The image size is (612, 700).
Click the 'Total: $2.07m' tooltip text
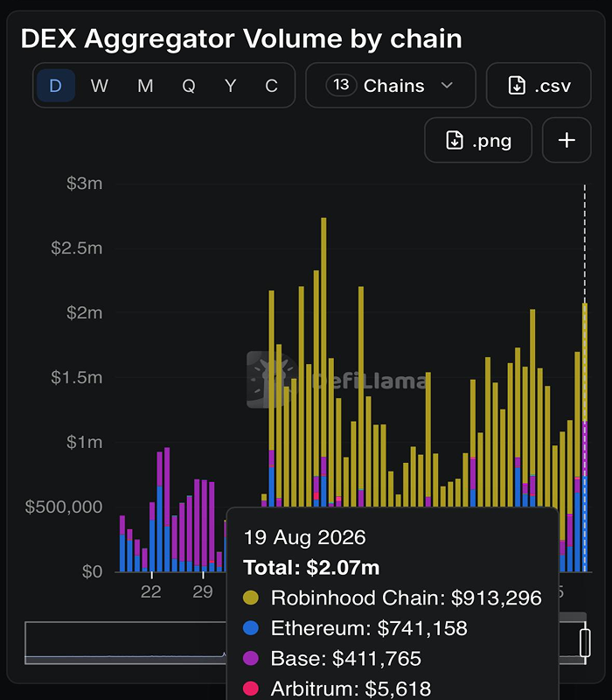click(x=311, y=567)
